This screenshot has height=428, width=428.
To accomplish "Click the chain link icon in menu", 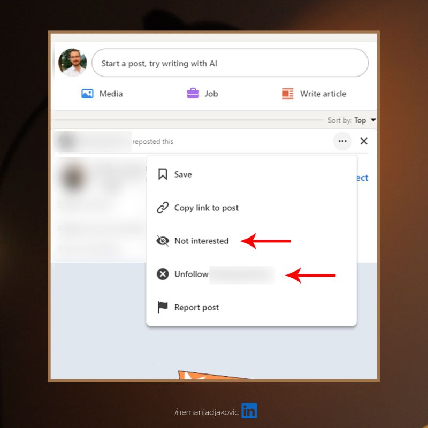I will click(x=163, y=208).
